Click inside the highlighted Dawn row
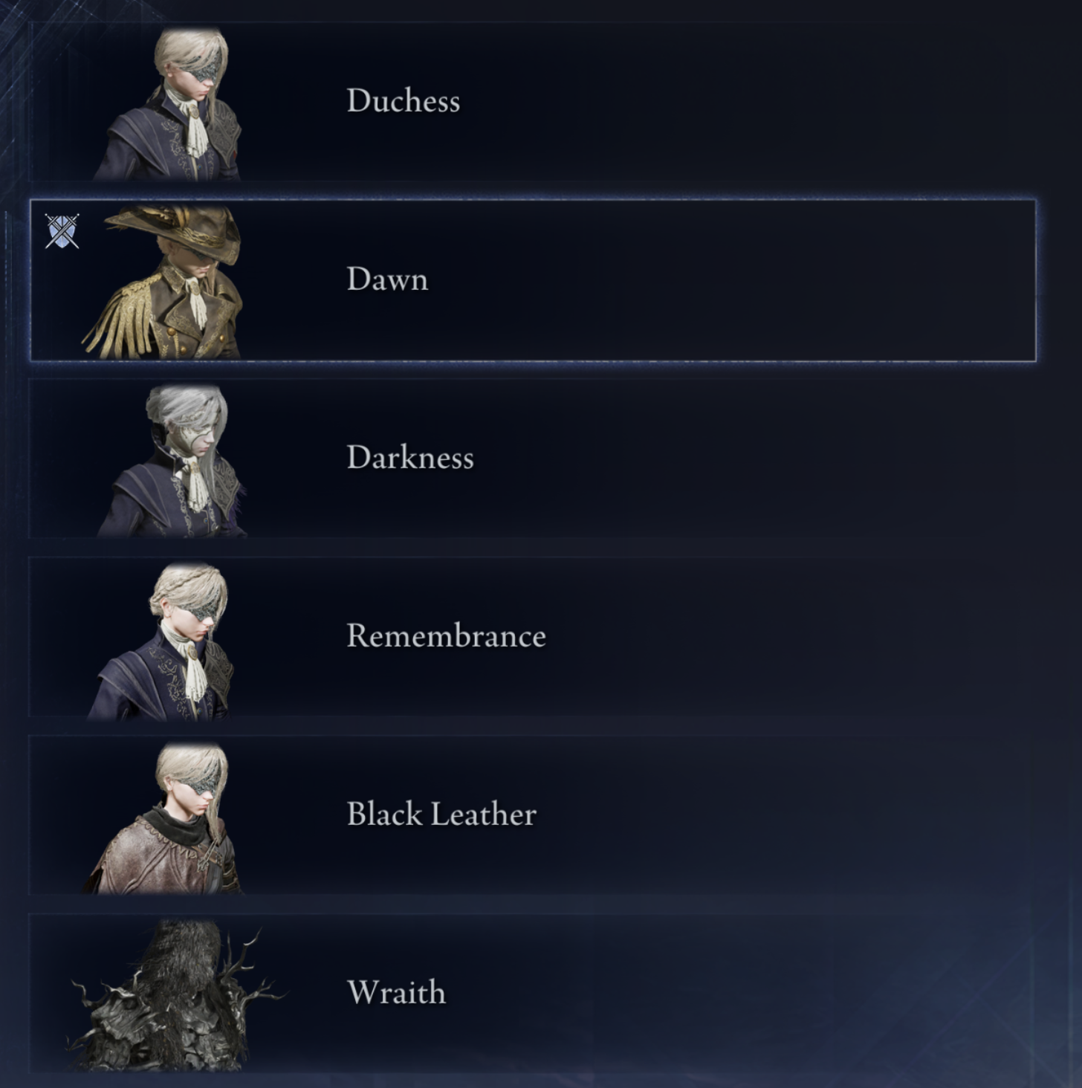The width and height of the screenshot is (1082, 1088). pyautogui.click(x=743, y=280)
